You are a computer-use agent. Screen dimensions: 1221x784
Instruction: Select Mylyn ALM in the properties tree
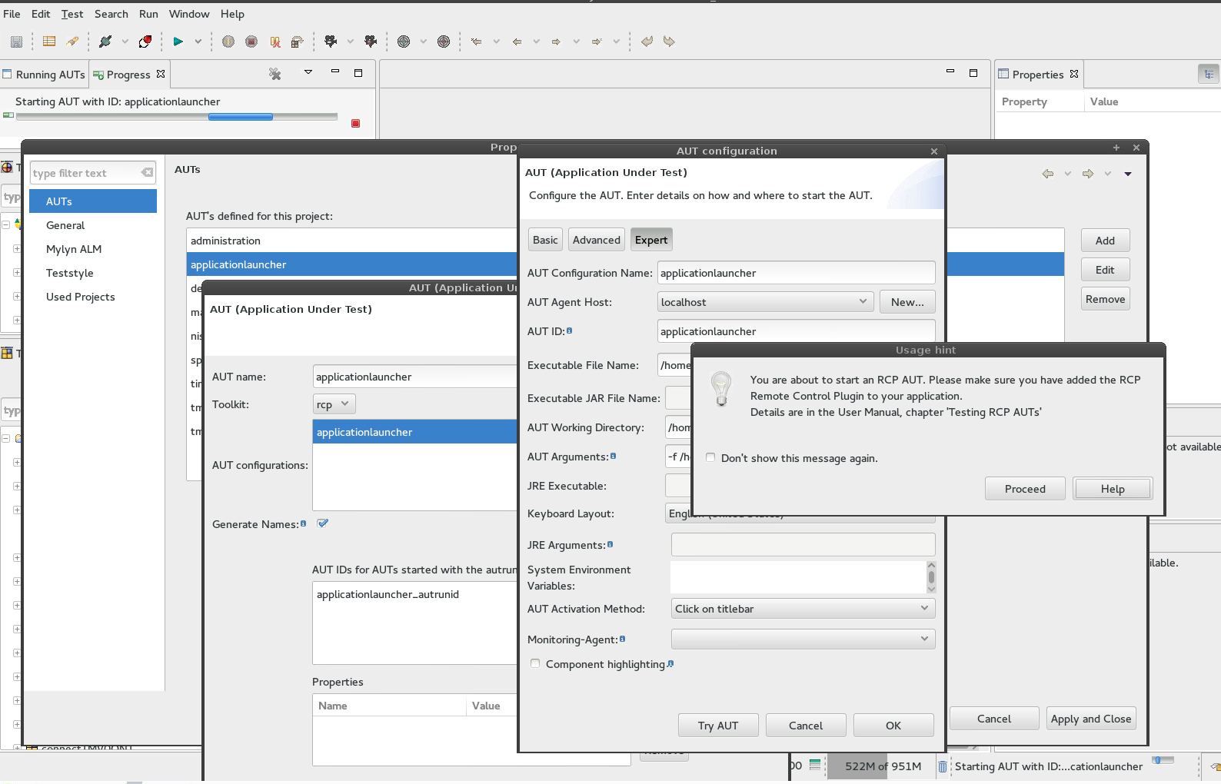point(74,249)
